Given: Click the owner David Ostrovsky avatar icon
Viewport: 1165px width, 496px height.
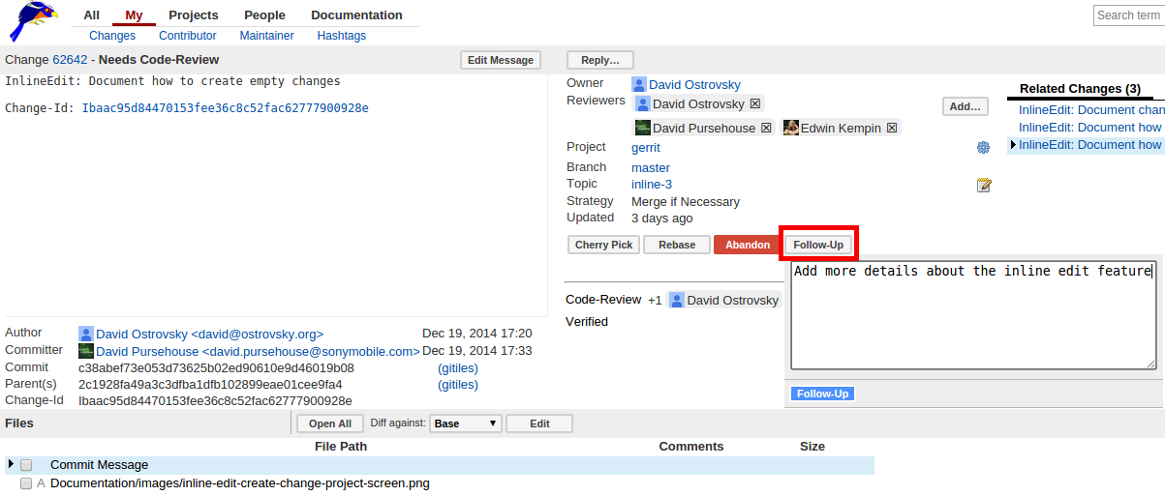Looking at the screenshot, I should tap(639, 85).
